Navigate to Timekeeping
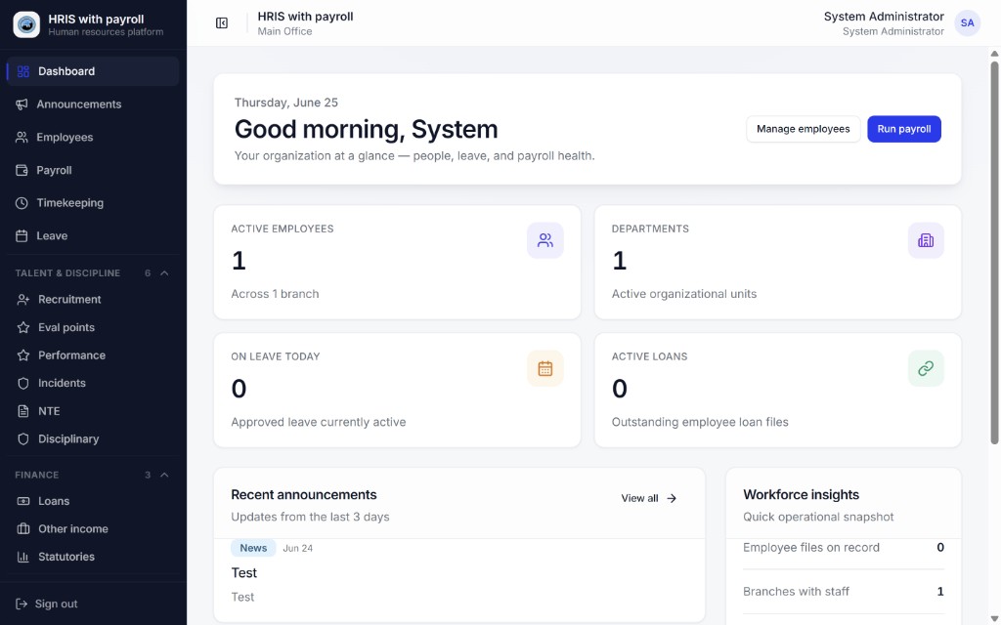 point(93,203)
